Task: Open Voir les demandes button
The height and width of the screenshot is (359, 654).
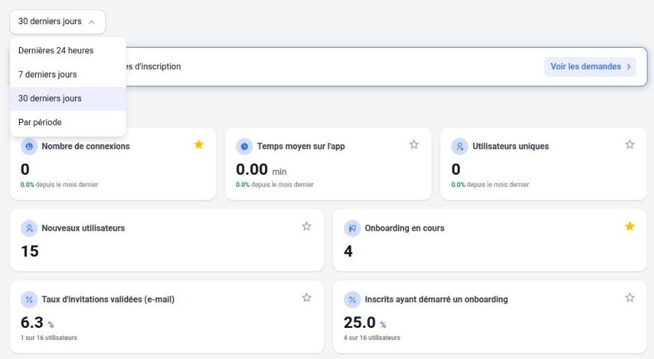Action: 590,67
